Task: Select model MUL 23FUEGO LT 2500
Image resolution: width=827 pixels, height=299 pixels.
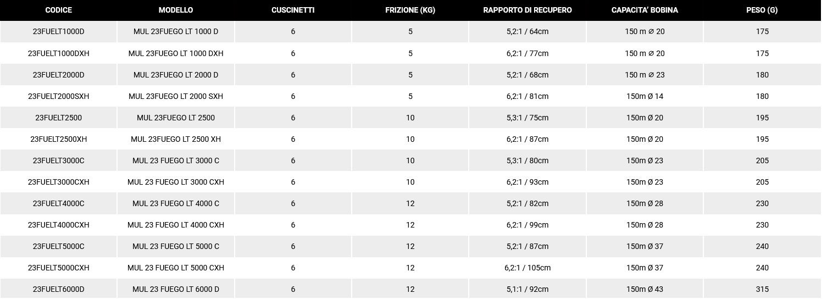Action: tap(176, 118)
